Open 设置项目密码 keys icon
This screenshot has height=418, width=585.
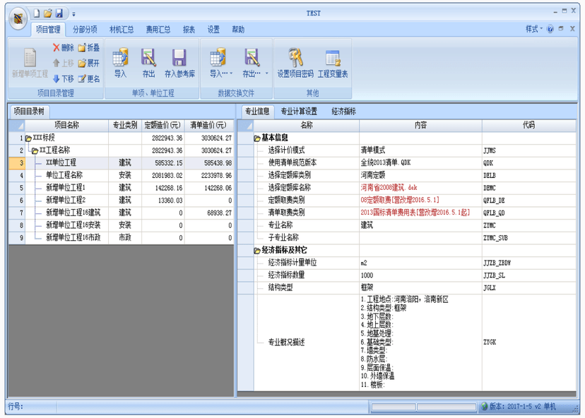[x=295, y=57]
